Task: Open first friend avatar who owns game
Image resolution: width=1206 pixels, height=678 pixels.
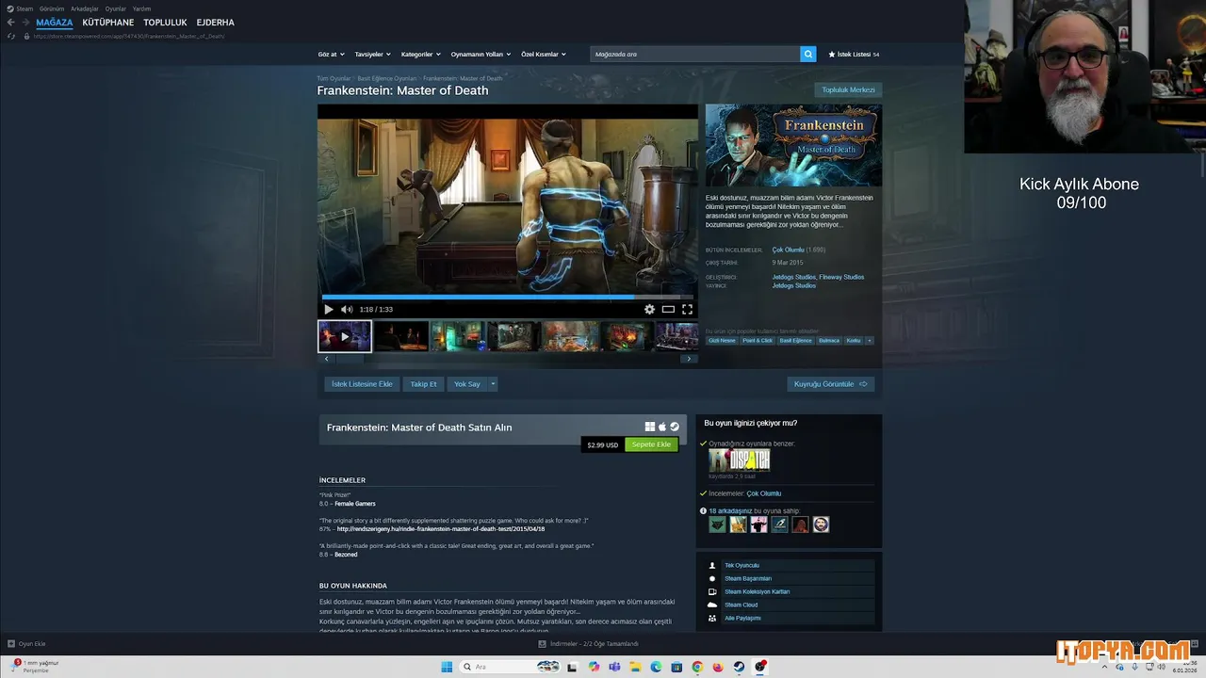Action: pos(717,525)
